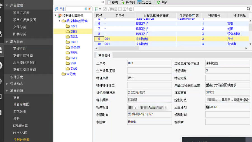Click the magnifier search icon
The height and width of the screenshot is (142, 252).
pyautogui.click(x=248, y=9)
